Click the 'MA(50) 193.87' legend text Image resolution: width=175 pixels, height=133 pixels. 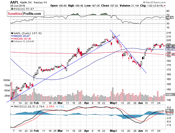click(21, 36)
